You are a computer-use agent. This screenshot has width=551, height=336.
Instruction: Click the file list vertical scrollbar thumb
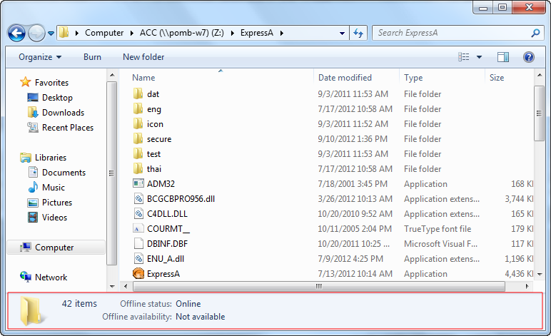coord(539,113)
